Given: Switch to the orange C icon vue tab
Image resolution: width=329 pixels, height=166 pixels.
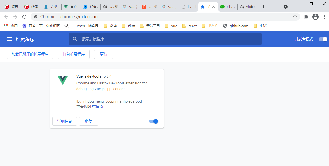Looking at the screenshot, I should click(x=149, y=7).
